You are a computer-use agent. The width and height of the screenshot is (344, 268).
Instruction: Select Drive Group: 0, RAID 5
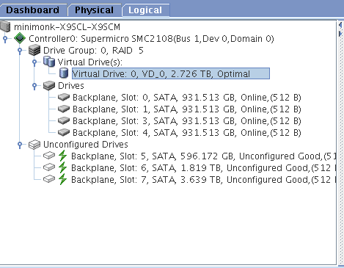coord(93,51)
